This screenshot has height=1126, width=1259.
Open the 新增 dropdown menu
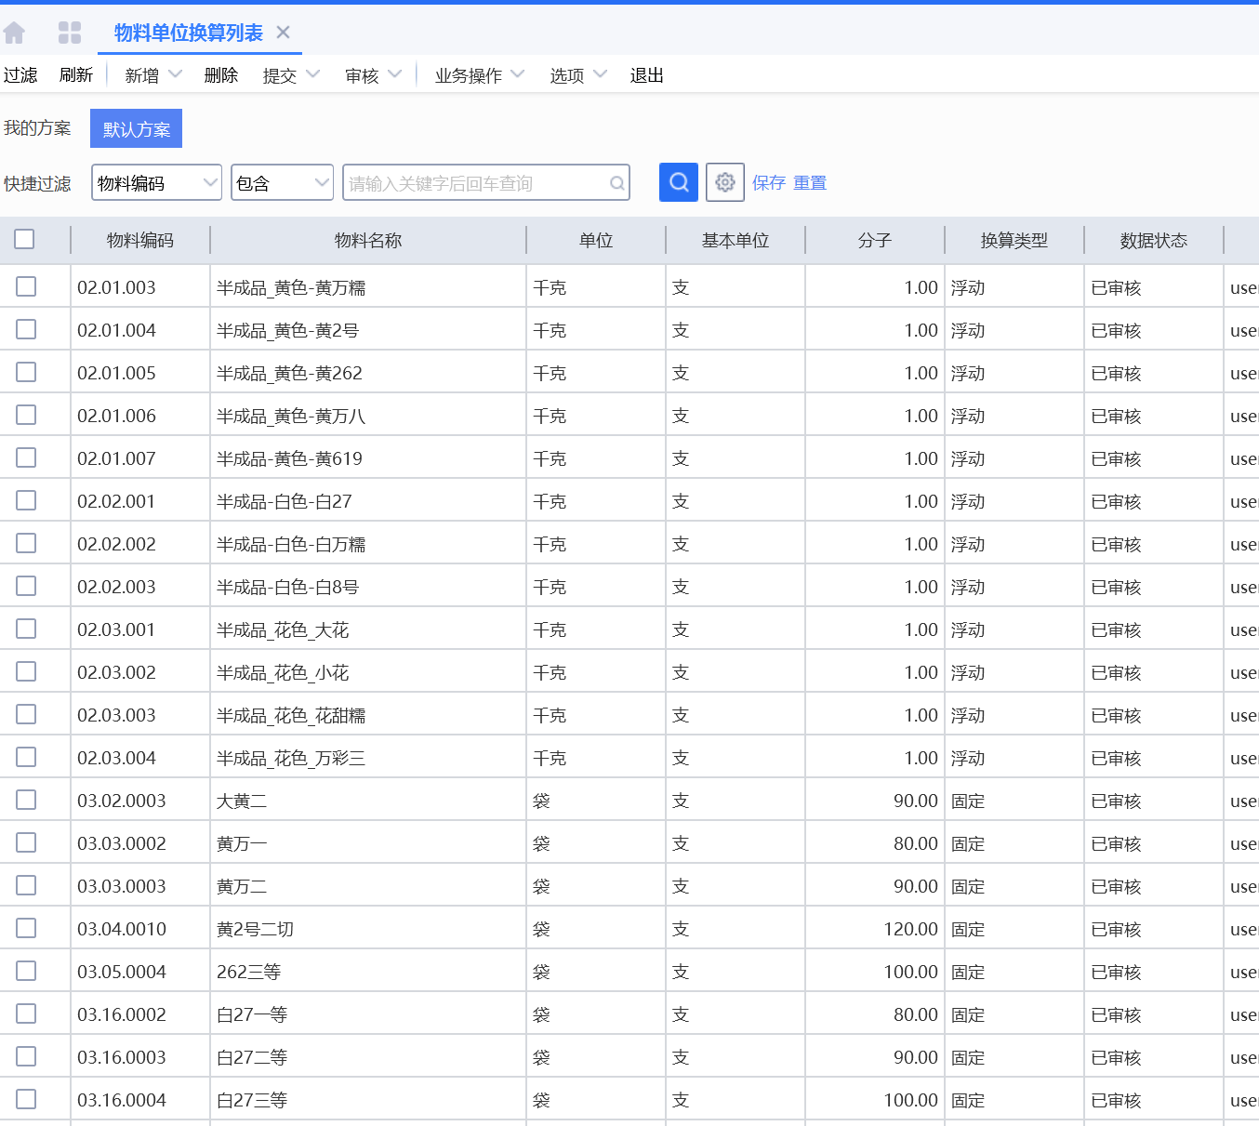tap(153, 75)
